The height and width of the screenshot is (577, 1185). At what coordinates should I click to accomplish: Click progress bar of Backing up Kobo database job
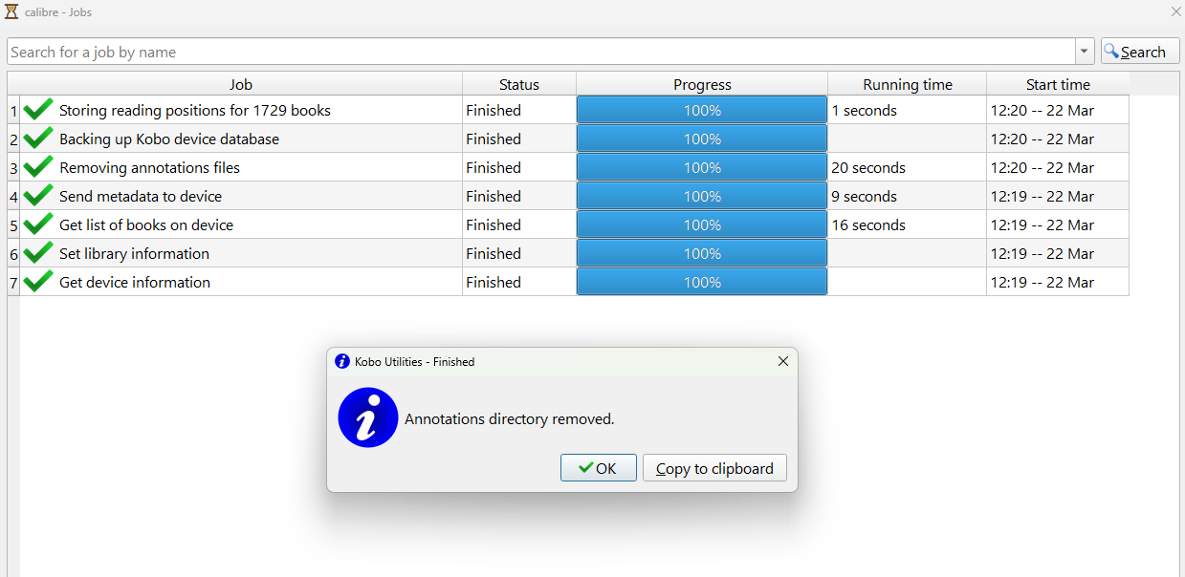tap(702, 139)
